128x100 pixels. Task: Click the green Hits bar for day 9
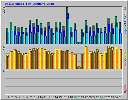pos(37,22)
